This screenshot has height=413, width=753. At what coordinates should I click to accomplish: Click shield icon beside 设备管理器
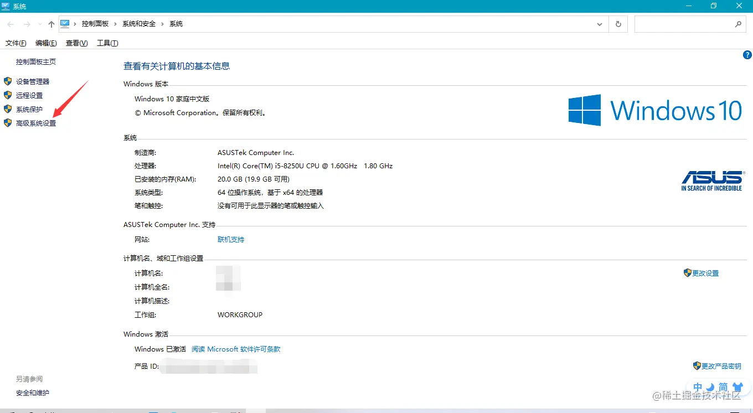(x=8, y=81)
